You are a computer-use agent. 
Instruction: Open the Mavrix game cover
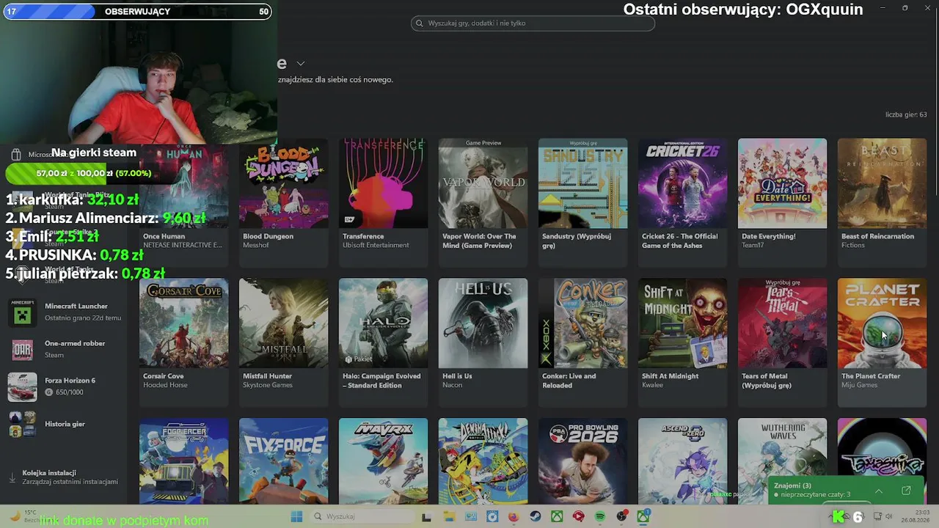pyautogui.click(x=383, y=461)
